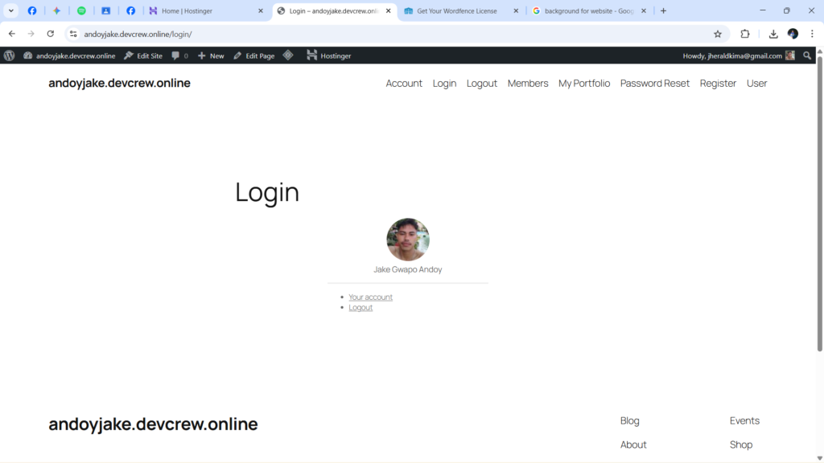This screenshot has height=463, width=824.
Task: Click the Hostinger item in admin bar
Action: [328, 55]
